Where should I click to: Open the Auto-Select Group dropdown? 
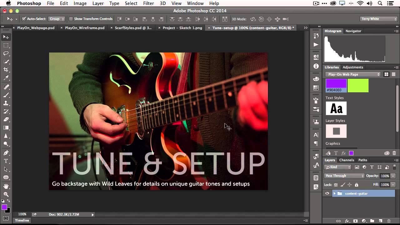pos(57,19)
